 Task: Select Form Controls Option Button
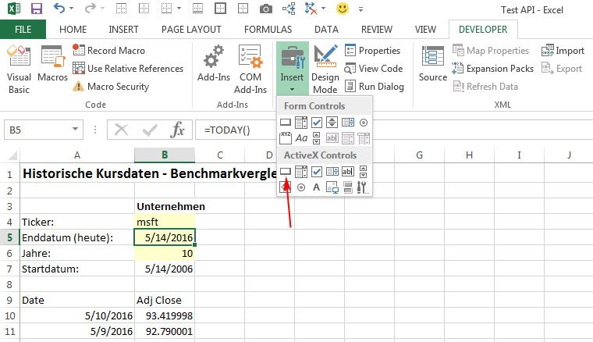point(364,123)
